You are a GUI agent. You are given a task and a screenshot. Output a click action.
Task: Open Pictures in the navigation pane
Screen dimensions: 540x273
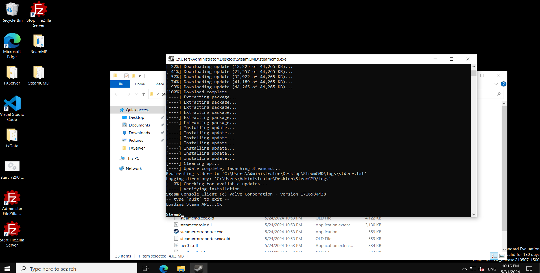[x=136, y=140]
